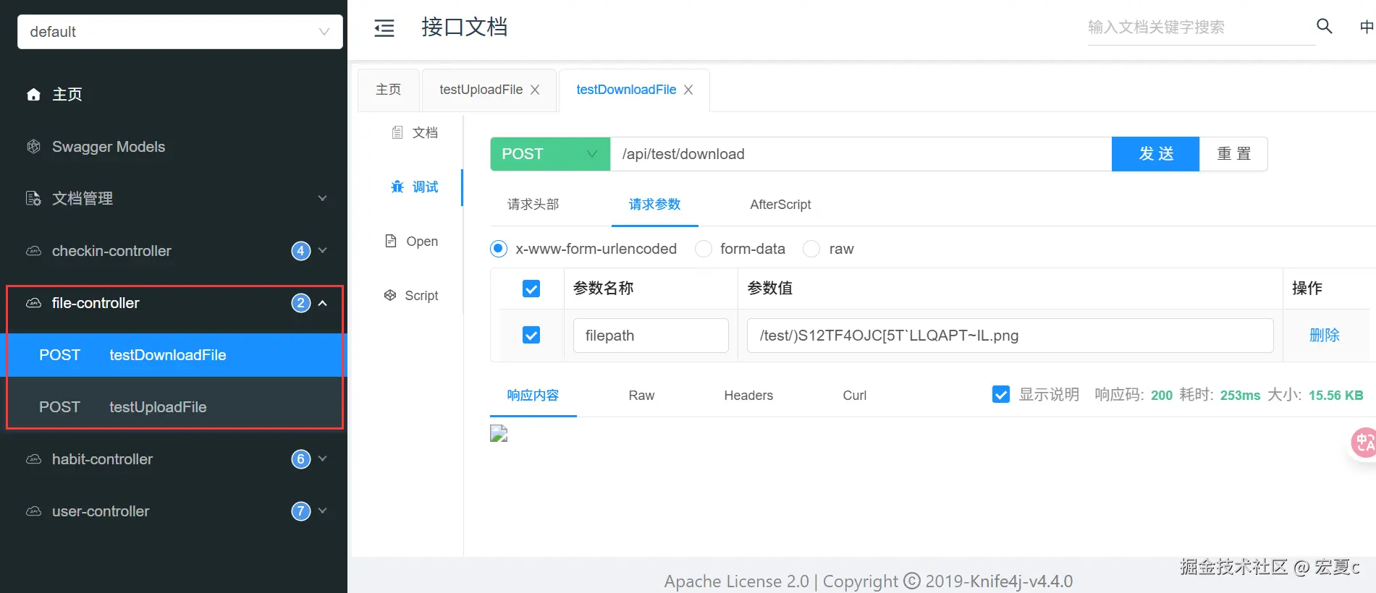Switch to the 主页 tab
This screenshot has width=1376, height=593.
click(389, 90)
